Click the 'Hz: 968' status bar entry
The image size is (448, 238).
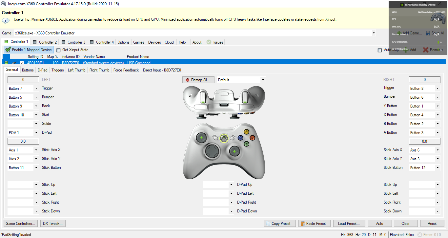point(347,234)
